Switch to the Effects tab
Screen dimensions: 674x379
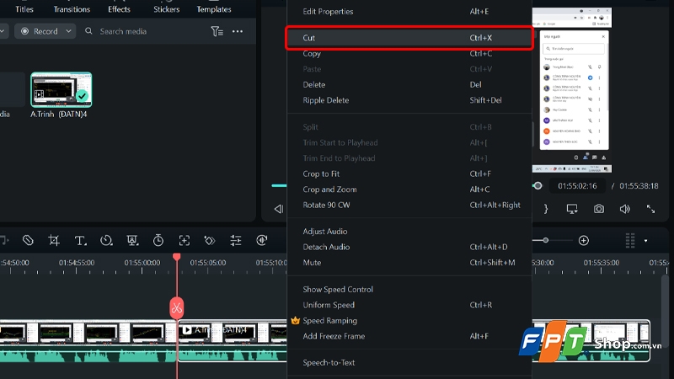119,9
